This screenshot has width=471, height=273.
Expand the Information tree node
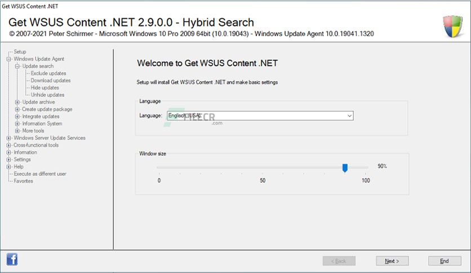click(x=8, y=152)
